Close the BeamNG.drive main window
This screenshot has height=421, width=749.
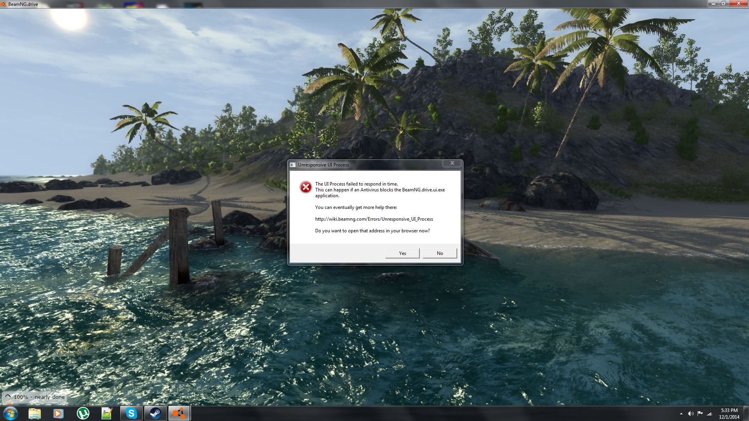(738, 4)
